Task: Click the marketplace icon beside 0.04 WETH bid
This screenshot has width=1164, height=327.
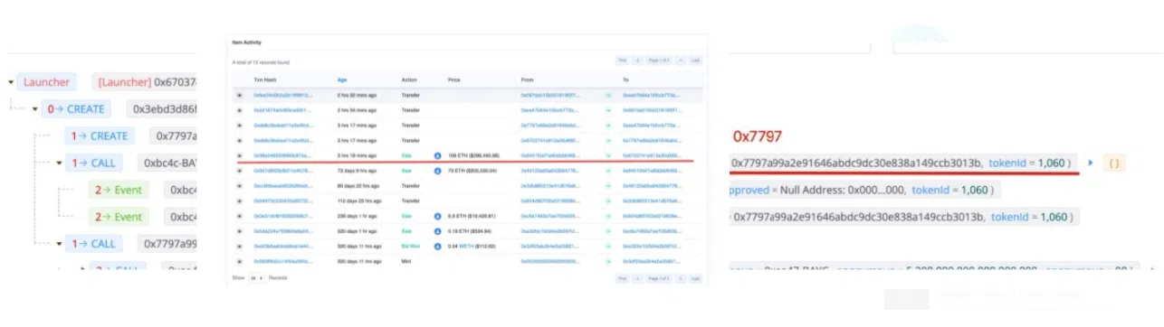Action: [438, 247]
